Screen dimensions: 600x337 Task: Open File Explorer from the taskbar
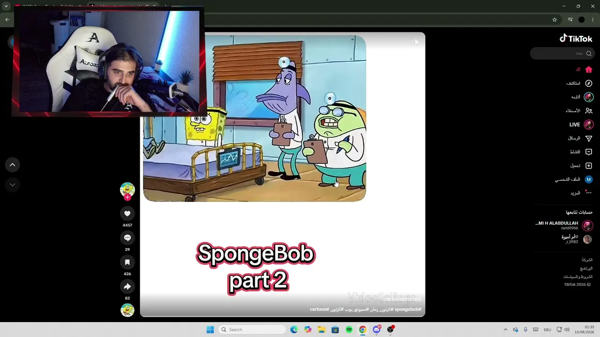pyautogui.click(x=321, y=330)
